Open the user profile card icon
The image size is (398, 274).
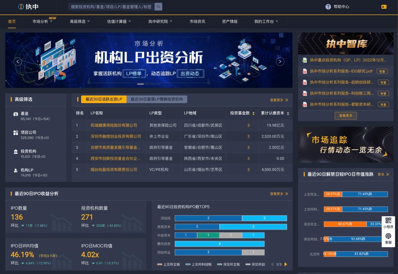click(384, 7)
